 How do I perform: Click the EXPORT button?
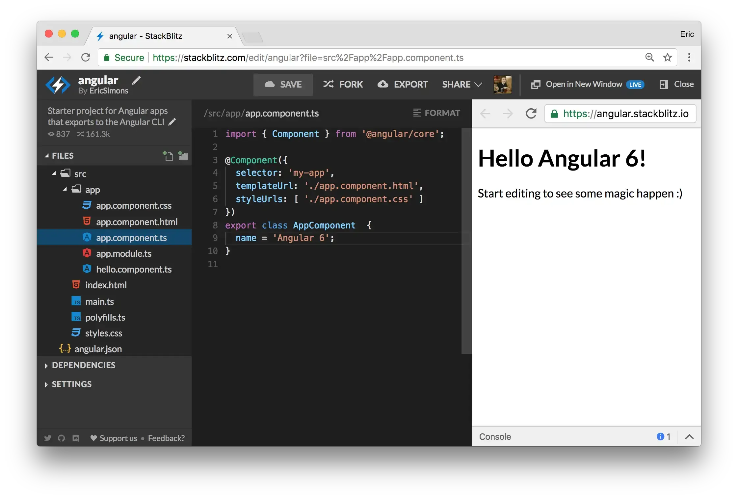[x=403, y=85]
